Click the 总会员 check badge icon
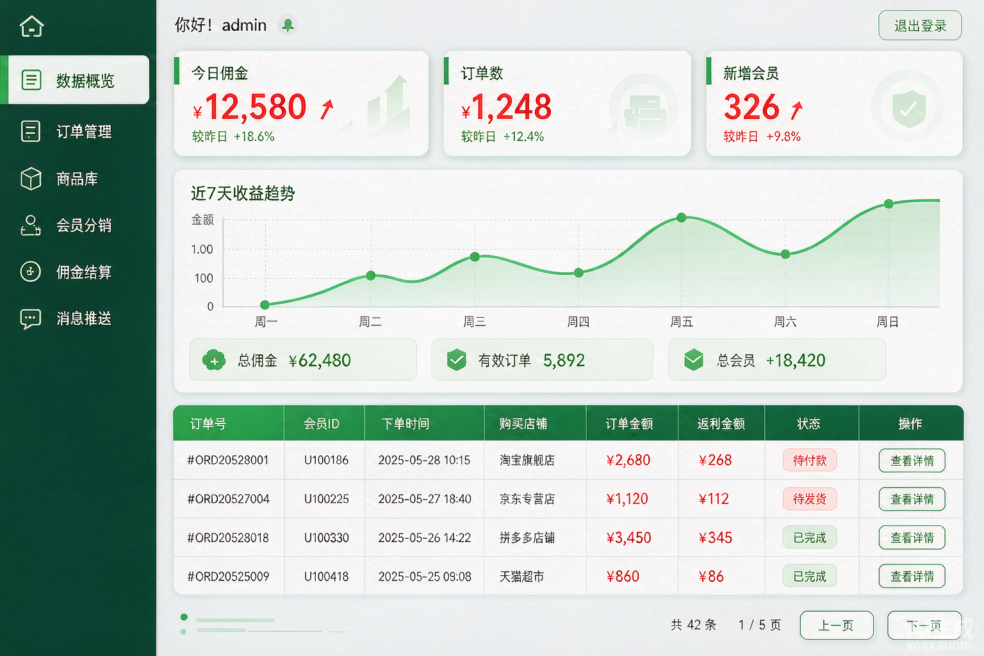 tap(693, 360)
